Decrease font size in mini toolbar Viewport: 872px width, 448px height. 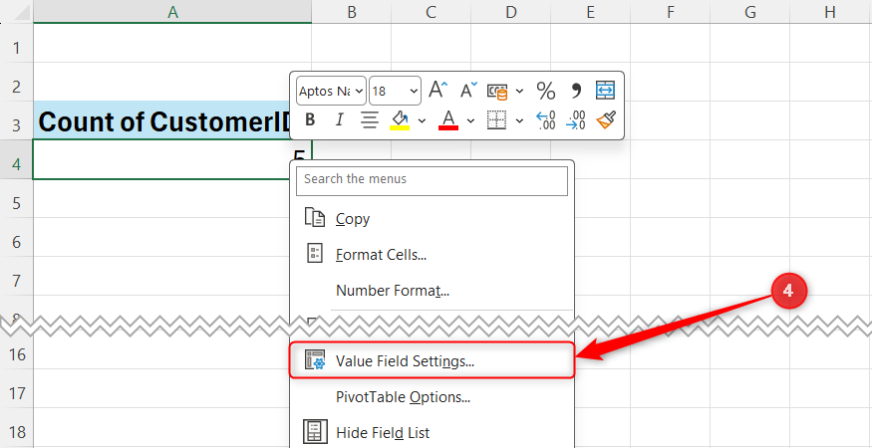click(468, 91)
